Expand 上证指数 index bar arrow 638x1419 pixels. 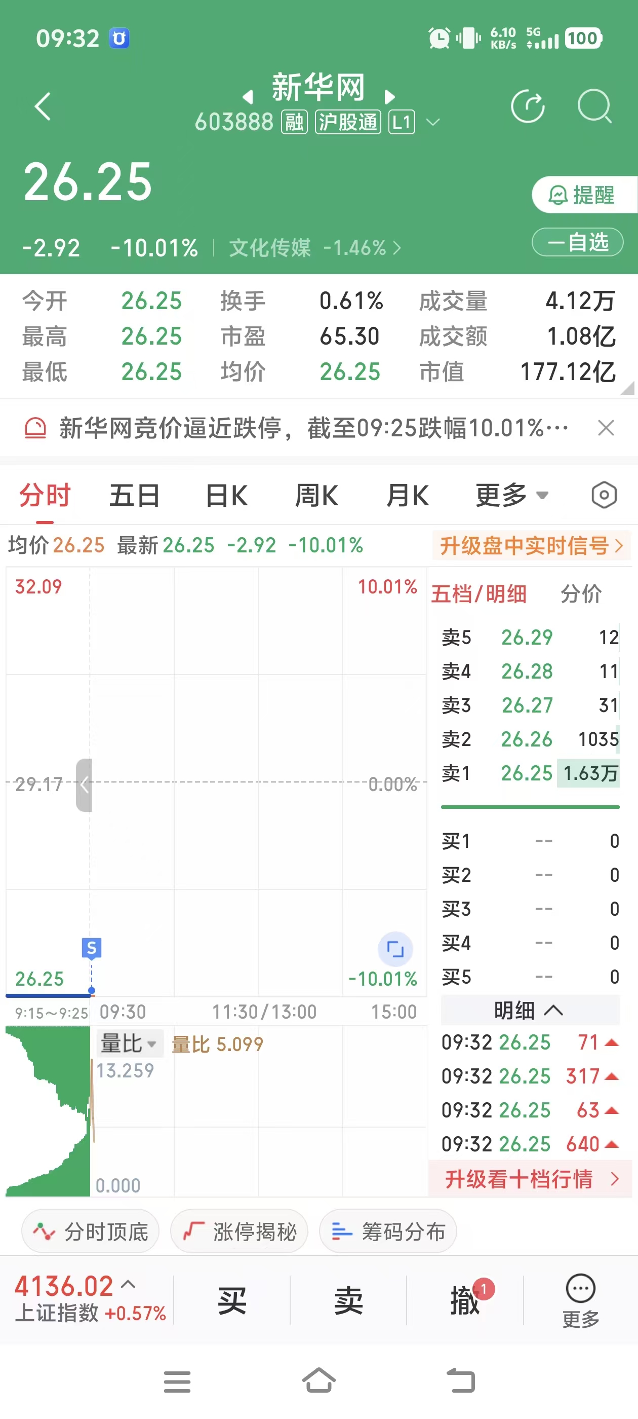coord(128,1284)
